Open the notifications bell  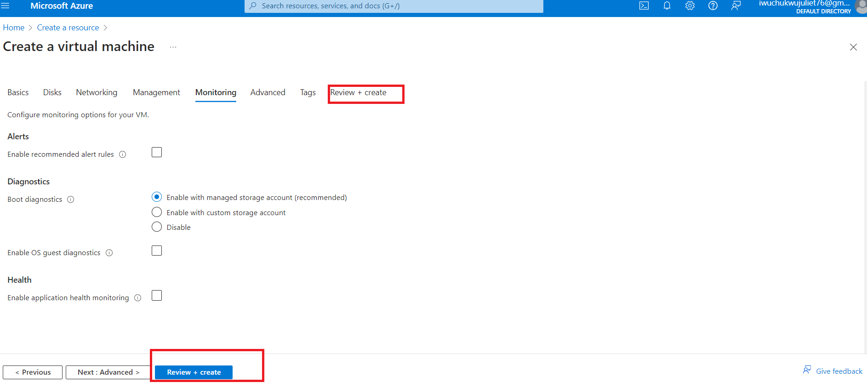click(667, 6)
